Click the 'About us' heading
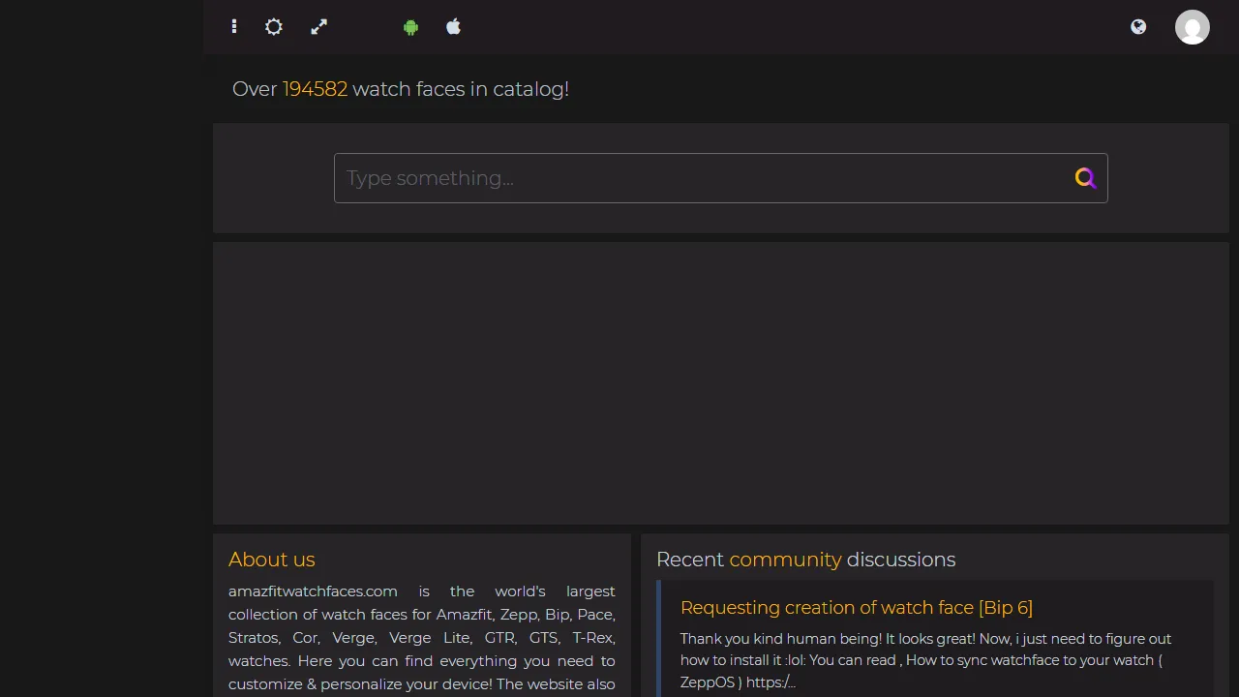Viewport: 1239px width, 697px height. 272,560
